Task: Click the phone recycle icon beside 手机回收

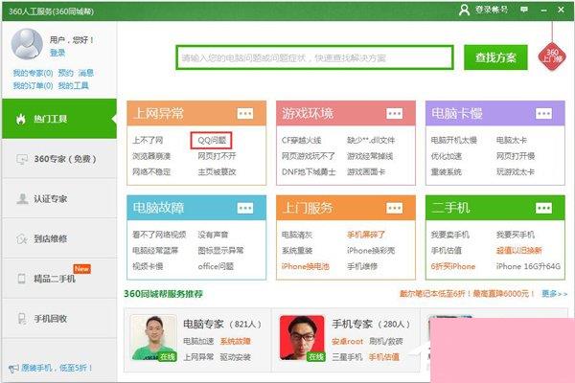Action: click(22, 319)
